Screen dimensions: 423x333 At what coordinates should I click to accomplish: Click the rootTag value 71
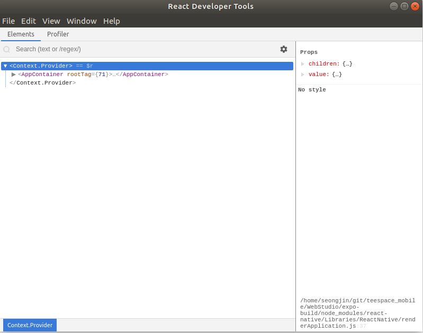tap(102, 75)
